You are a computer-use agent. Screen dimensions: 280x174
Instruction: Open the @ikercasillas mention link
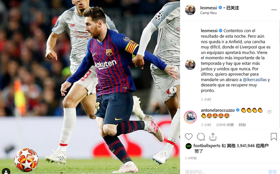click(255, 80)
